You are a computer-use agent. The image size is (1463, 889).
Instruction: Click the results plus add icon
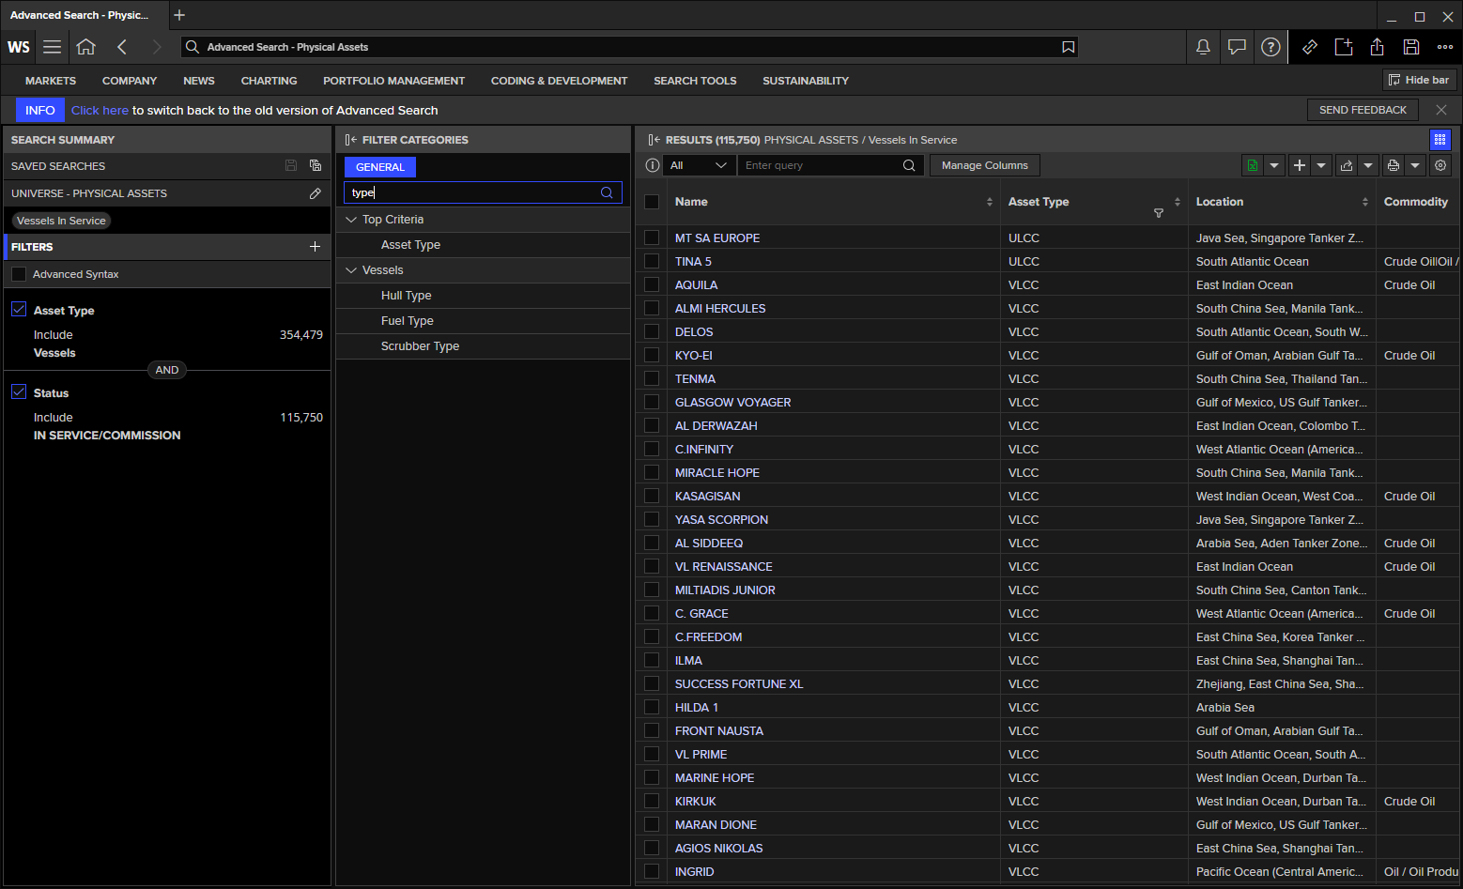tap(1300, 165)
